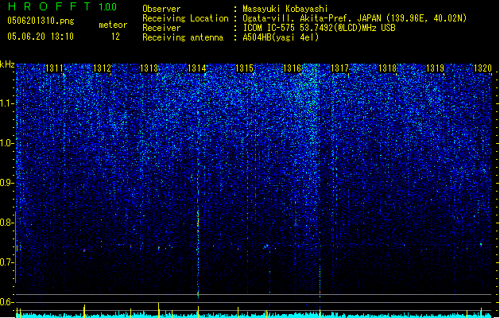Click the 'Receiving antenna' label
Image resolution: width=500 pixels, height=318 pixels.
click(183, 37)
